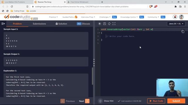Click the 'Explanation 1:' heading
Screen dimensions: 188x105
coord(10,71)
